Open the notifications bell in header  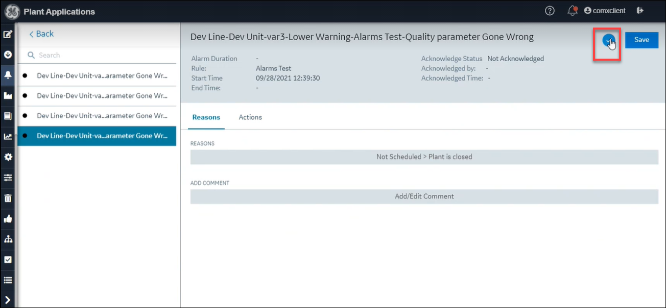572,11
